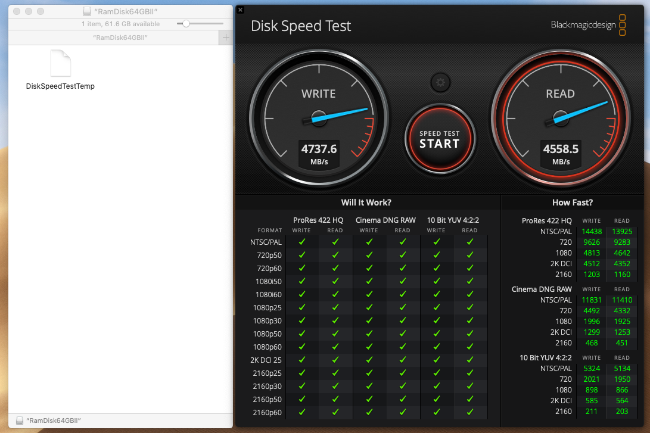Click the RamDisk64GBII path bar item at bottom
This screenshot has height=433, width=650.
coord(48,420)
